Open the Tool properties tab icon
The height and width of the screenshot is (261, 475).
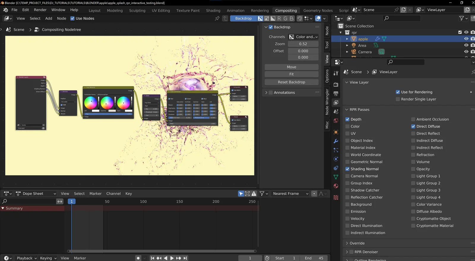click(x=336, y=73)
